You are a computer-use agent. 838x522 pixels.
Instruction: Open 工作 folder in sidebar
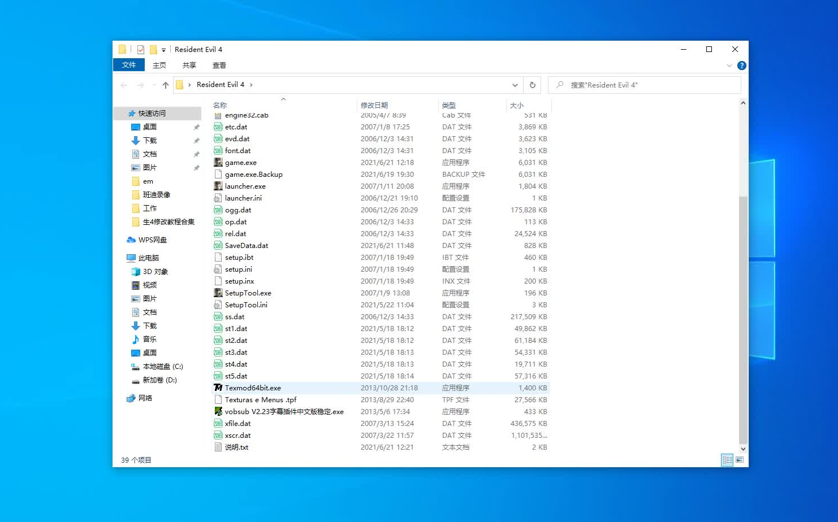point(149,208)
